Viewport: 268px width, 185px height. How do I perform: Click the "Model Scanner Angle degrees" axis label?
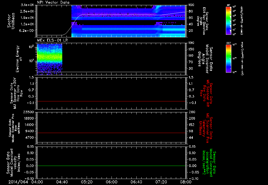tap(203, 59)
